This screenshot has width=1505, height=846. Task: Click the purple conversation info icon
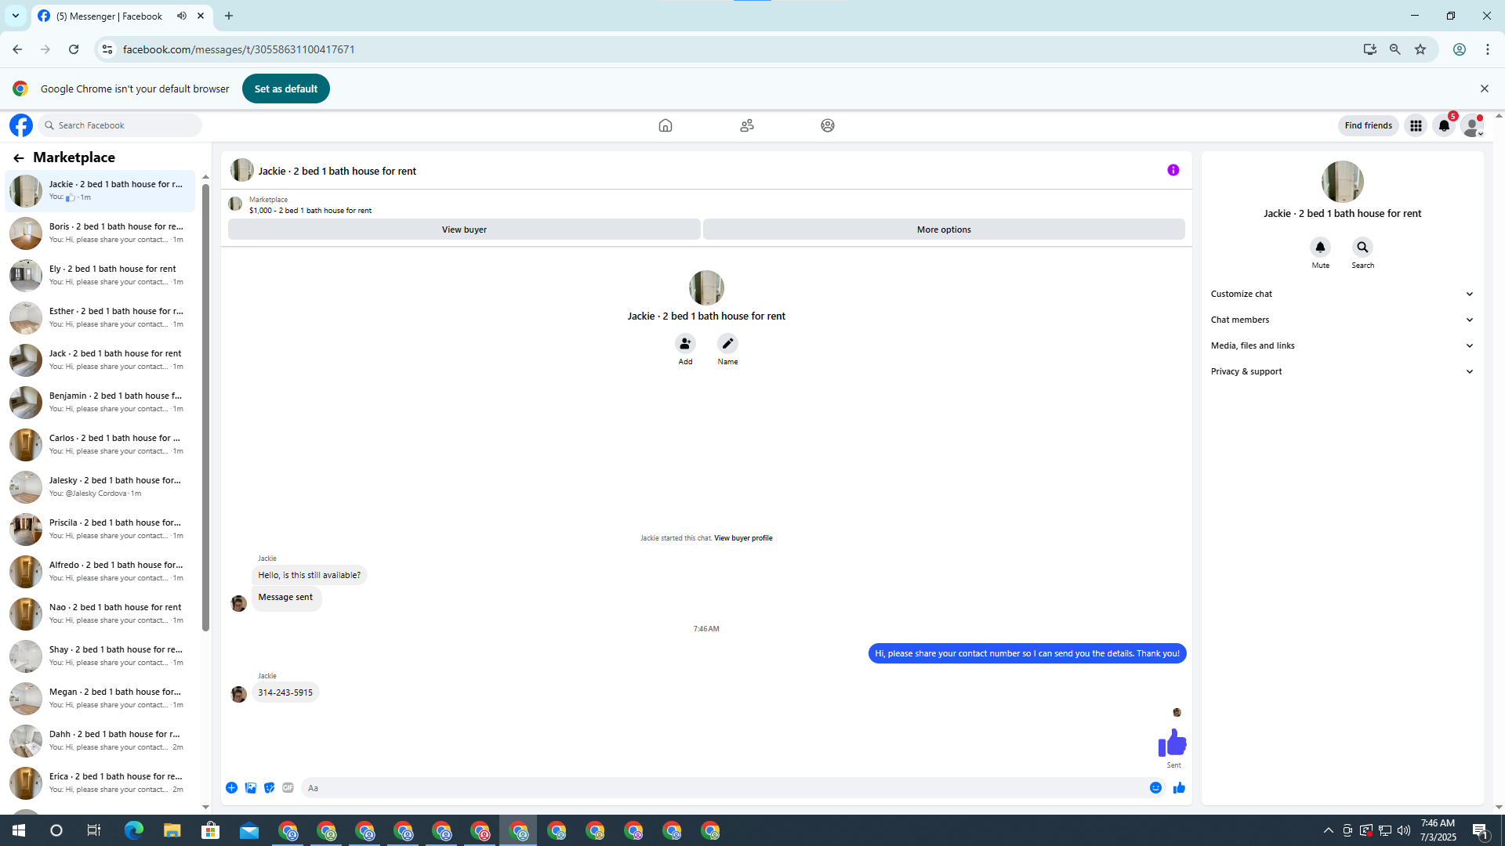[x=1173, y=170]
